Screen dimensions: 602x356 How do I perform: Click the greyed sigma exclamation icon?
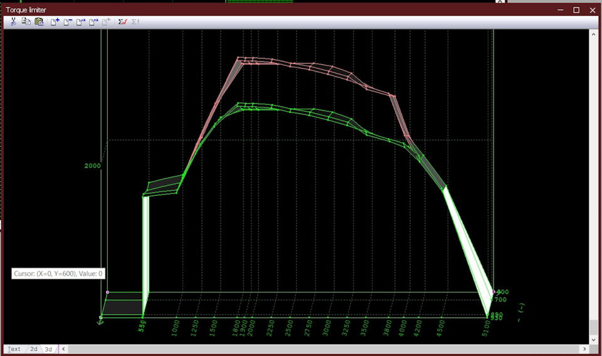coord(135,22)
